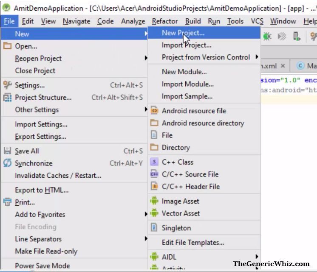The image size is (317, 272).
Task: Click the Android resource directory folder icon
Action: (x=154, y=123)
